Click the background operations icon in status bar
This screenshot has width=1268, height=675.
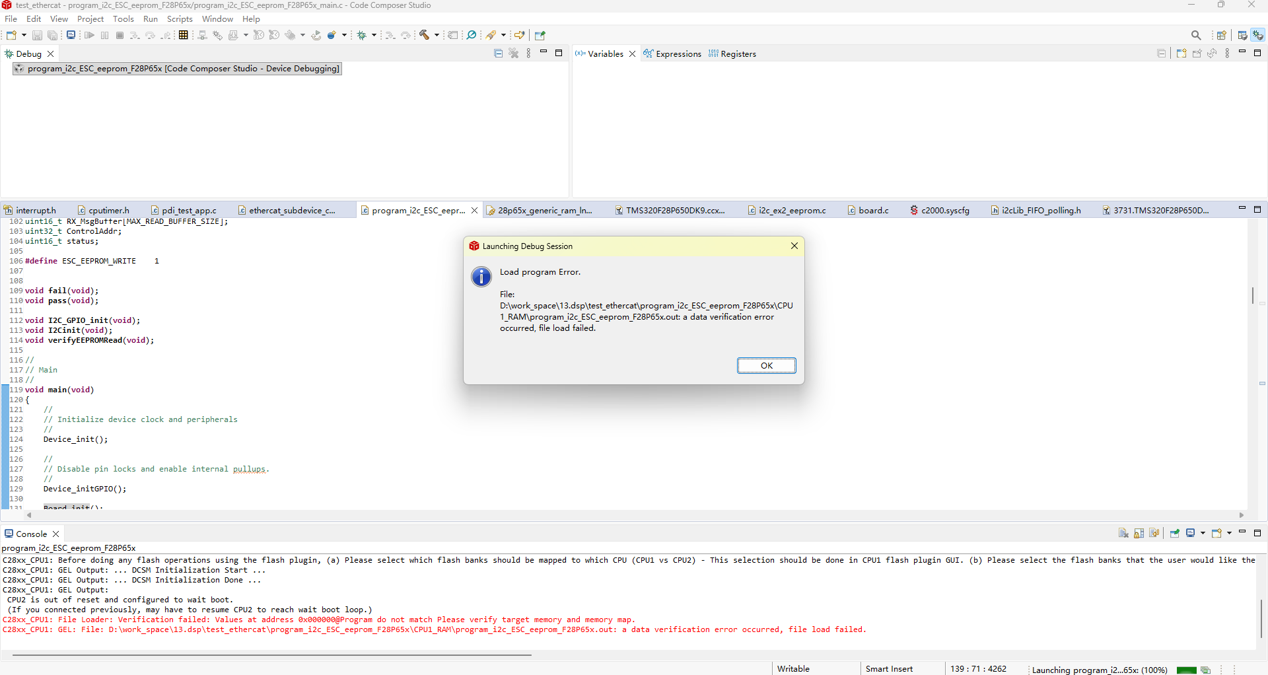pyautogui.click(x=1205, y=670)
